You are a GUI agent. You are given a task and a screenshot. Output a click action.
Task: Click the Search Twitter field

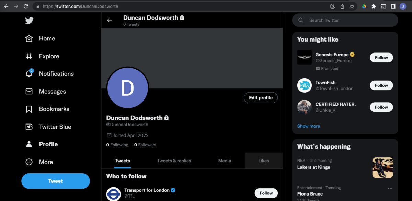tap(345, 20)
